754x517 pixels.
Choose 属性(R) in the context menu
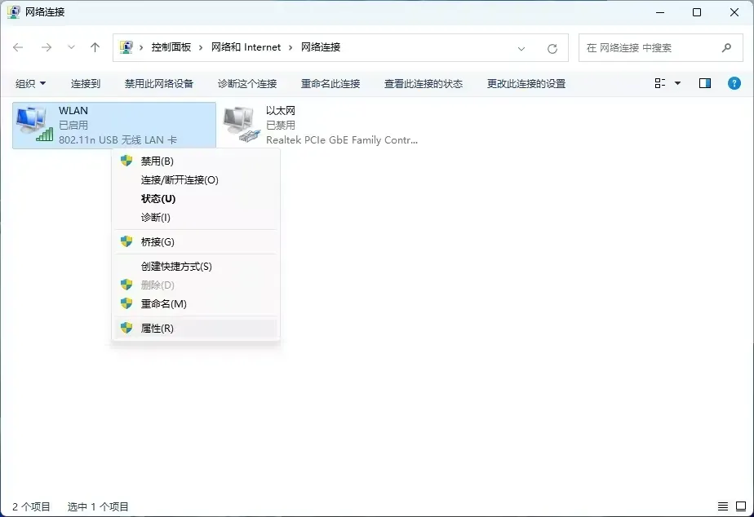(x=196, y=328)
